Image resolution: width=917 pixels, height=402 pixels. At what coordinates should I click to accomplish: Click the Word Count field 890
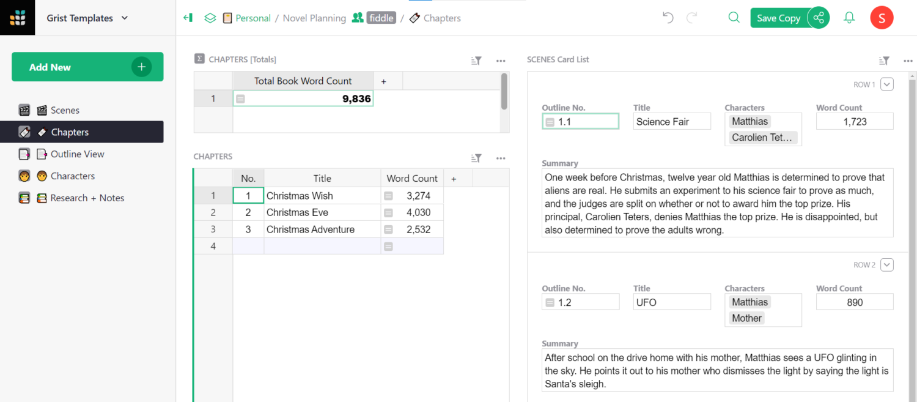point(855,302)
